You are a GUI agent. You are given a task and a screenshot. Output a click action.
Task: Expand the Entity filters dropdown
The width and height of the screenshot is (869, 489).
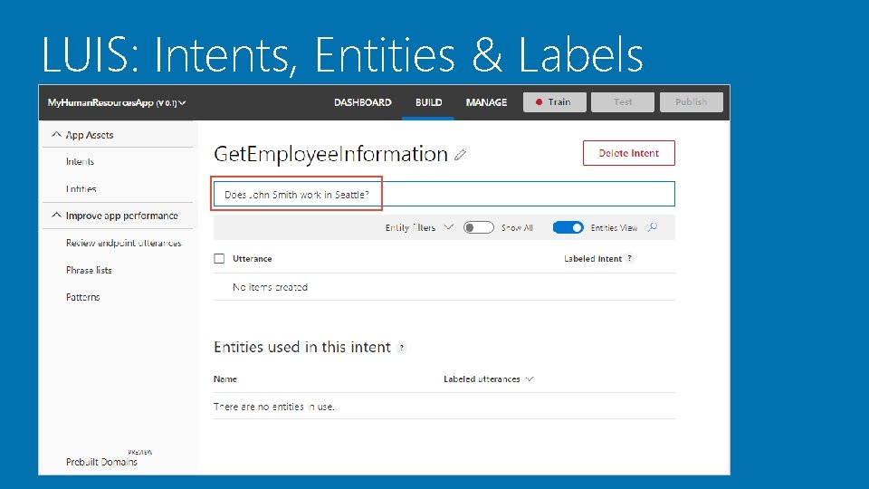pos(449,226)
